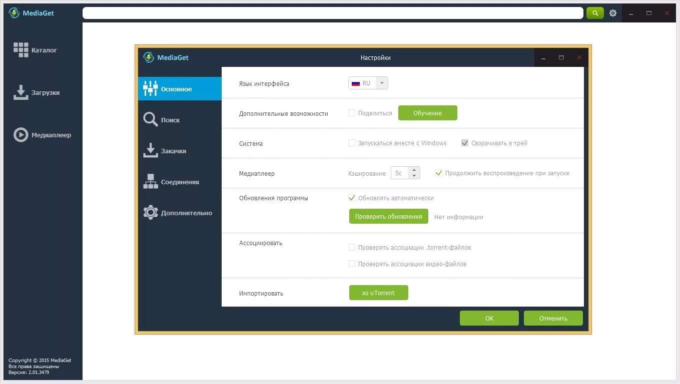The width and height of the screenshot is (680, 384).
Task: Click the Нет информации status text
Action: [x=459, y=217]
